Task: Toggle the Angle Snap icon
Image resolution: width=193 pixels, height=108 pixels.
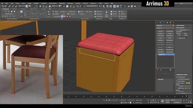Action: coord(74,6)
